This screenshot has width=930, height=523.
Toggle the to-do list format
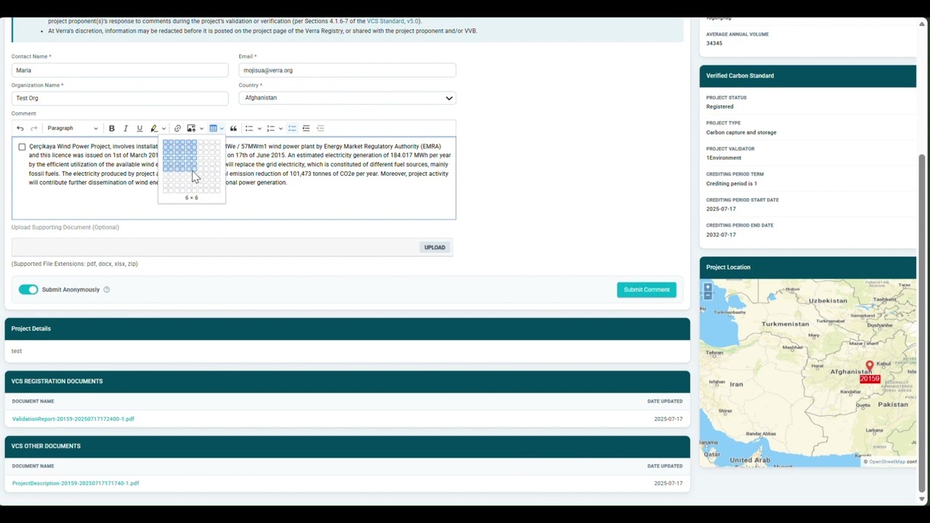coord(292,129)
